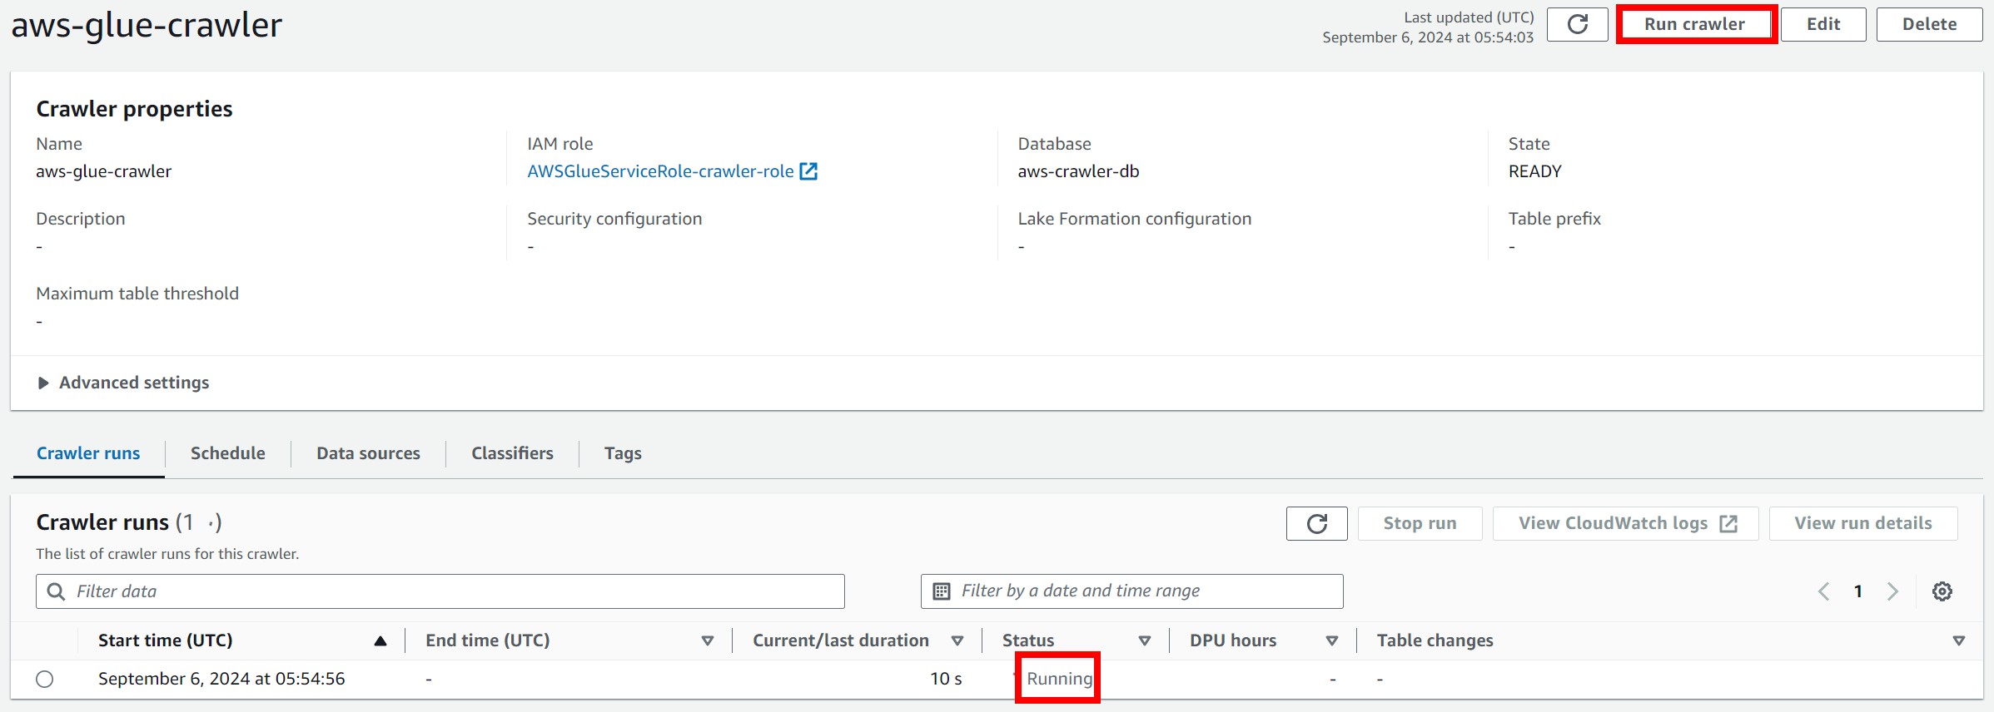Open the Classifiers tab

tap(512, 453)
